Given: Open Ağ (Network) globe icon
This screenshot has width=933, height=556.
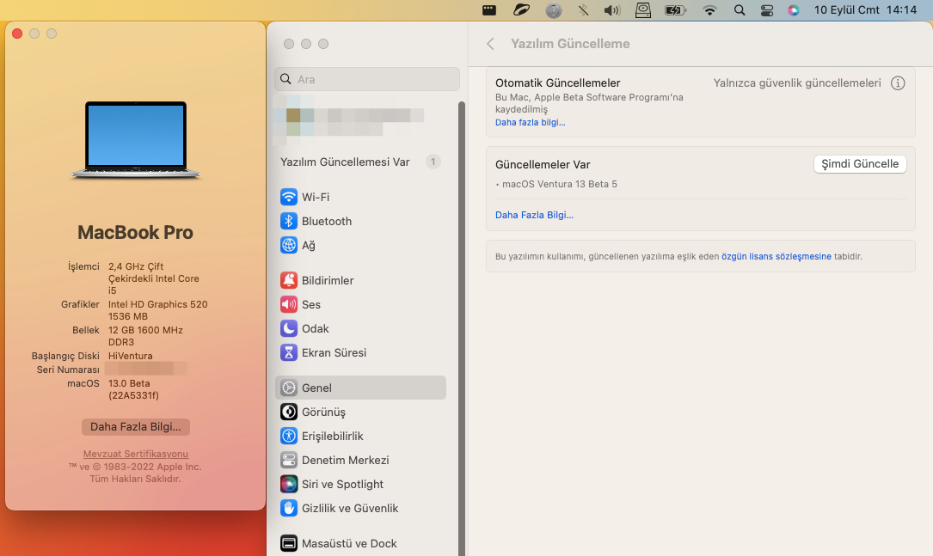Looking at the screenshot, I should [289, 245].
